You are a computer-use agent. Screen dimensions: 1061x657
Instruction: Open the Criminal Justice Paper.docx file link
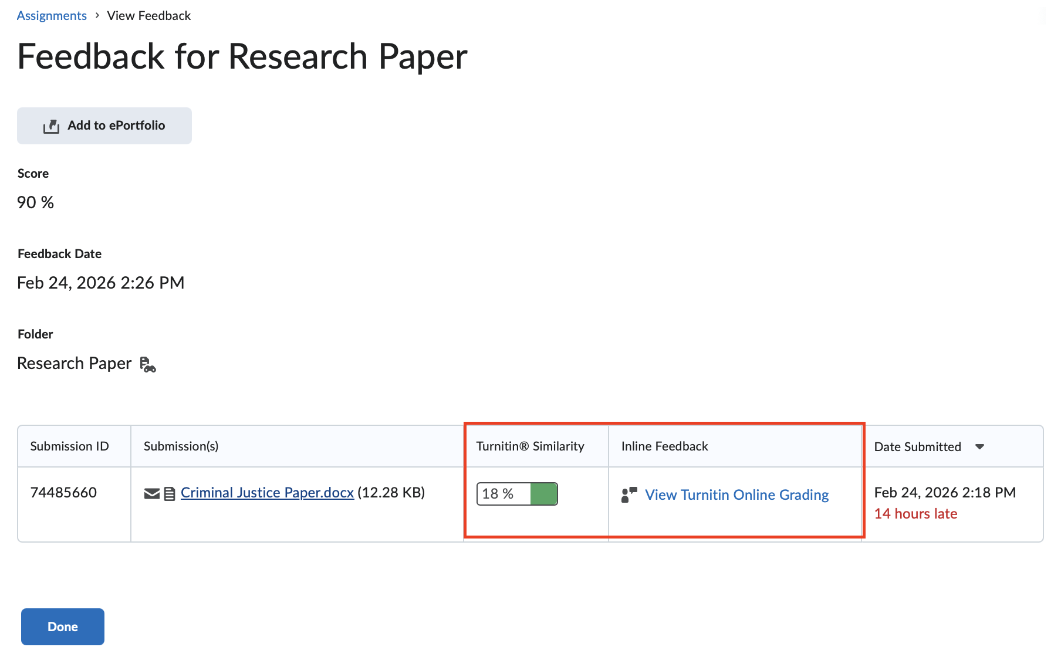(x=267, y=493)
